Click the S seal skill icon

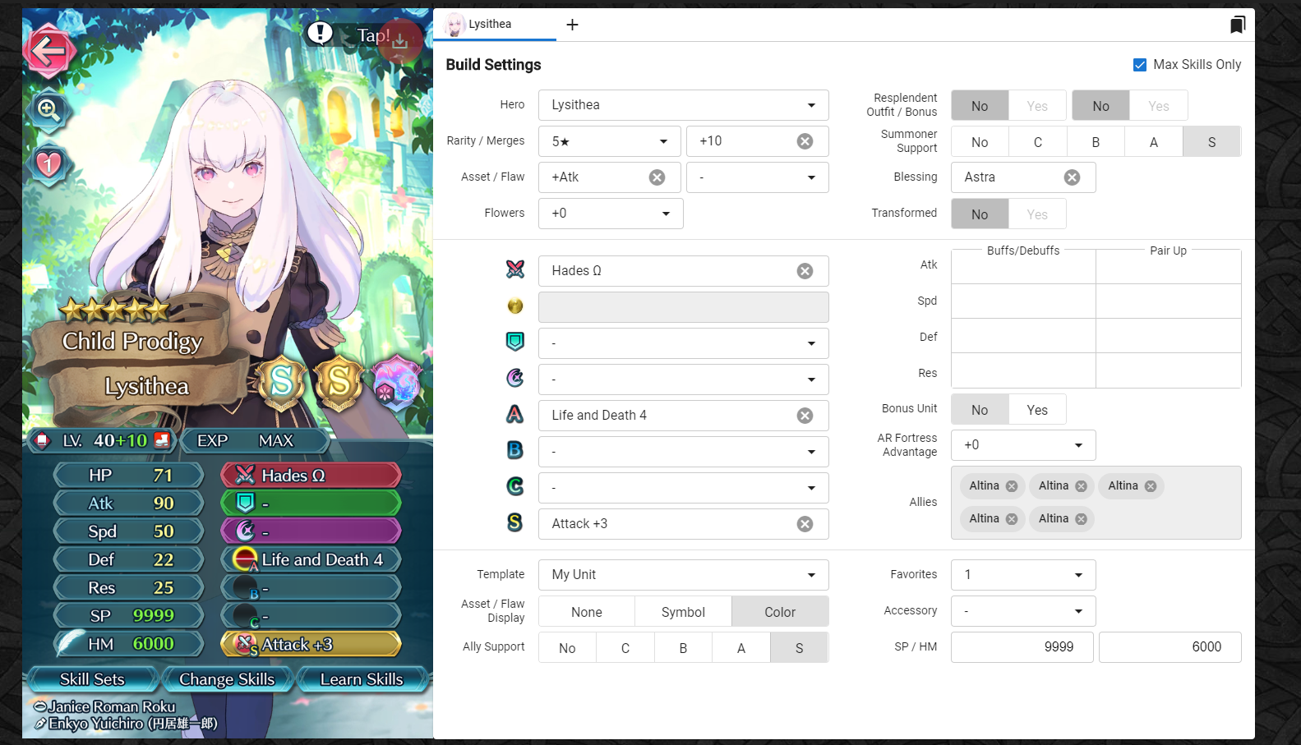pos(515,522)
